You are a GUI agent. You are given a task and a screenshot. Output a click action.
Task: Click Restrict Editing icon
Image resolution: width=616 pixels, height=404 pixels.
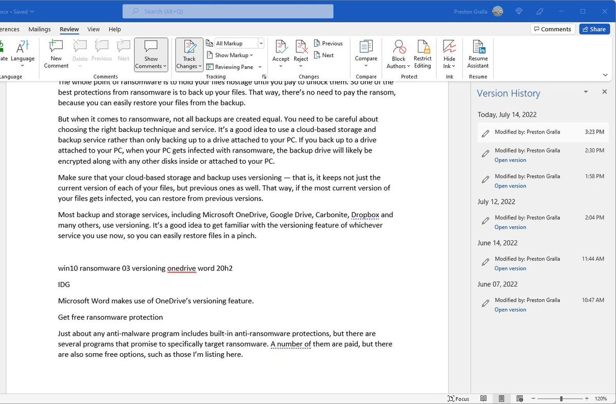pos(422,47)
